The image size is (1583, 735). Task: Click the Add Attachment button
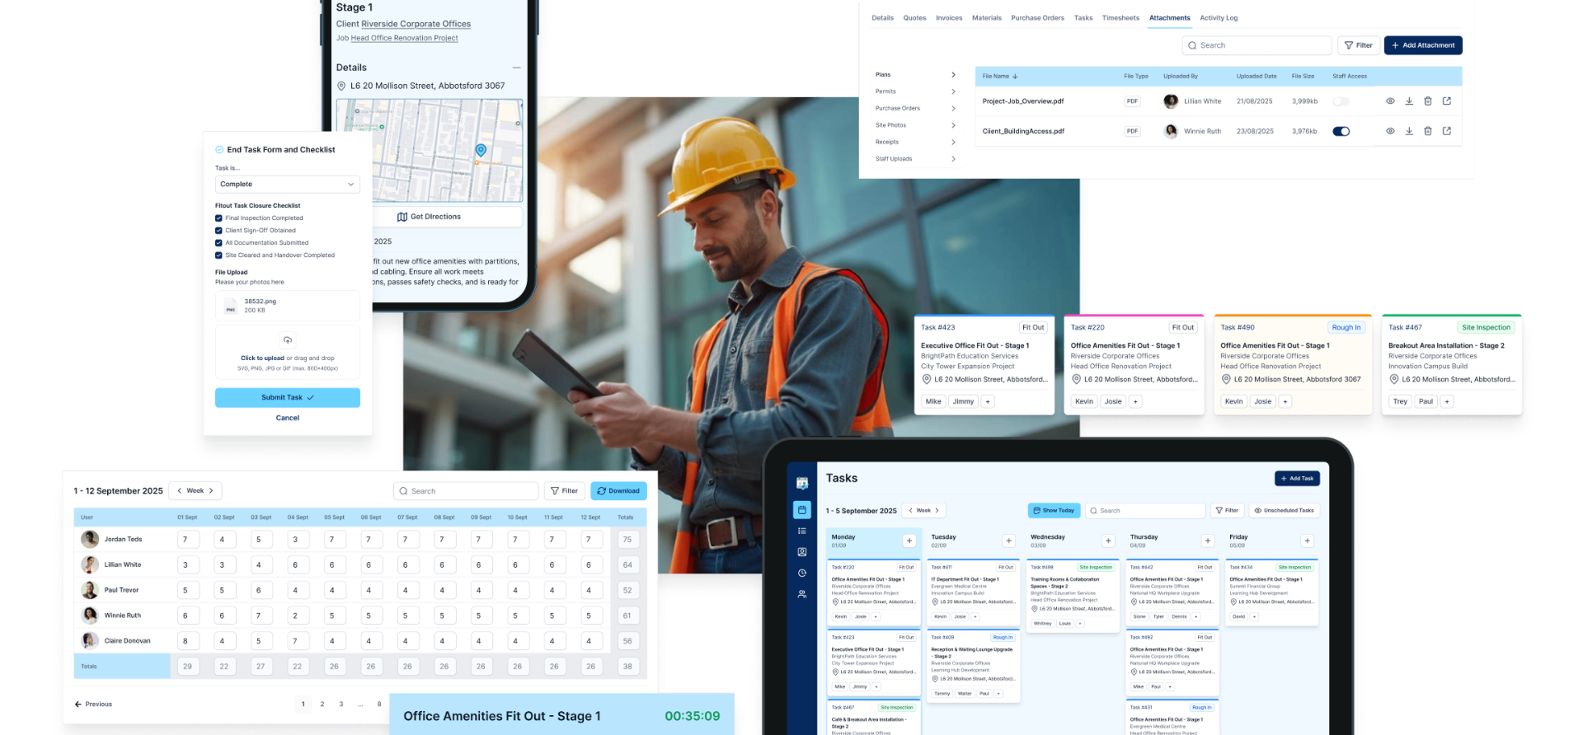point(1423,45)
